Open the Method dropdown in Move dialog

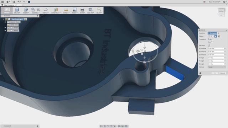[217, 67]
